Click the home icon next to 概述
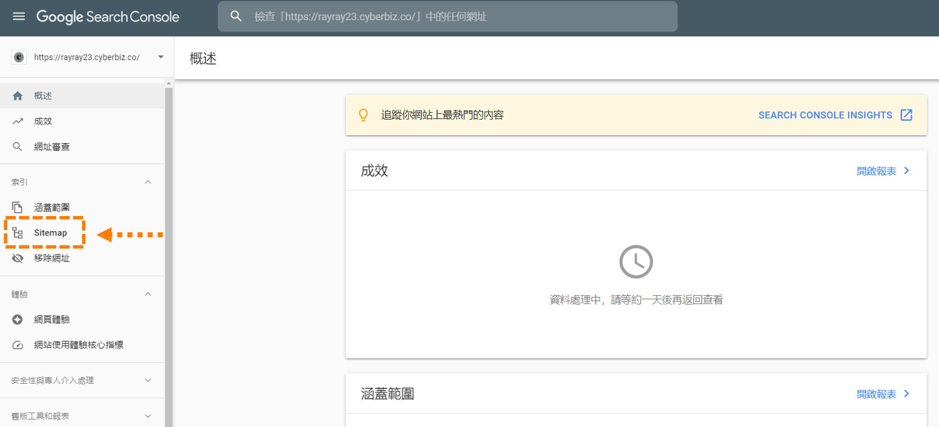 point(17,96)
